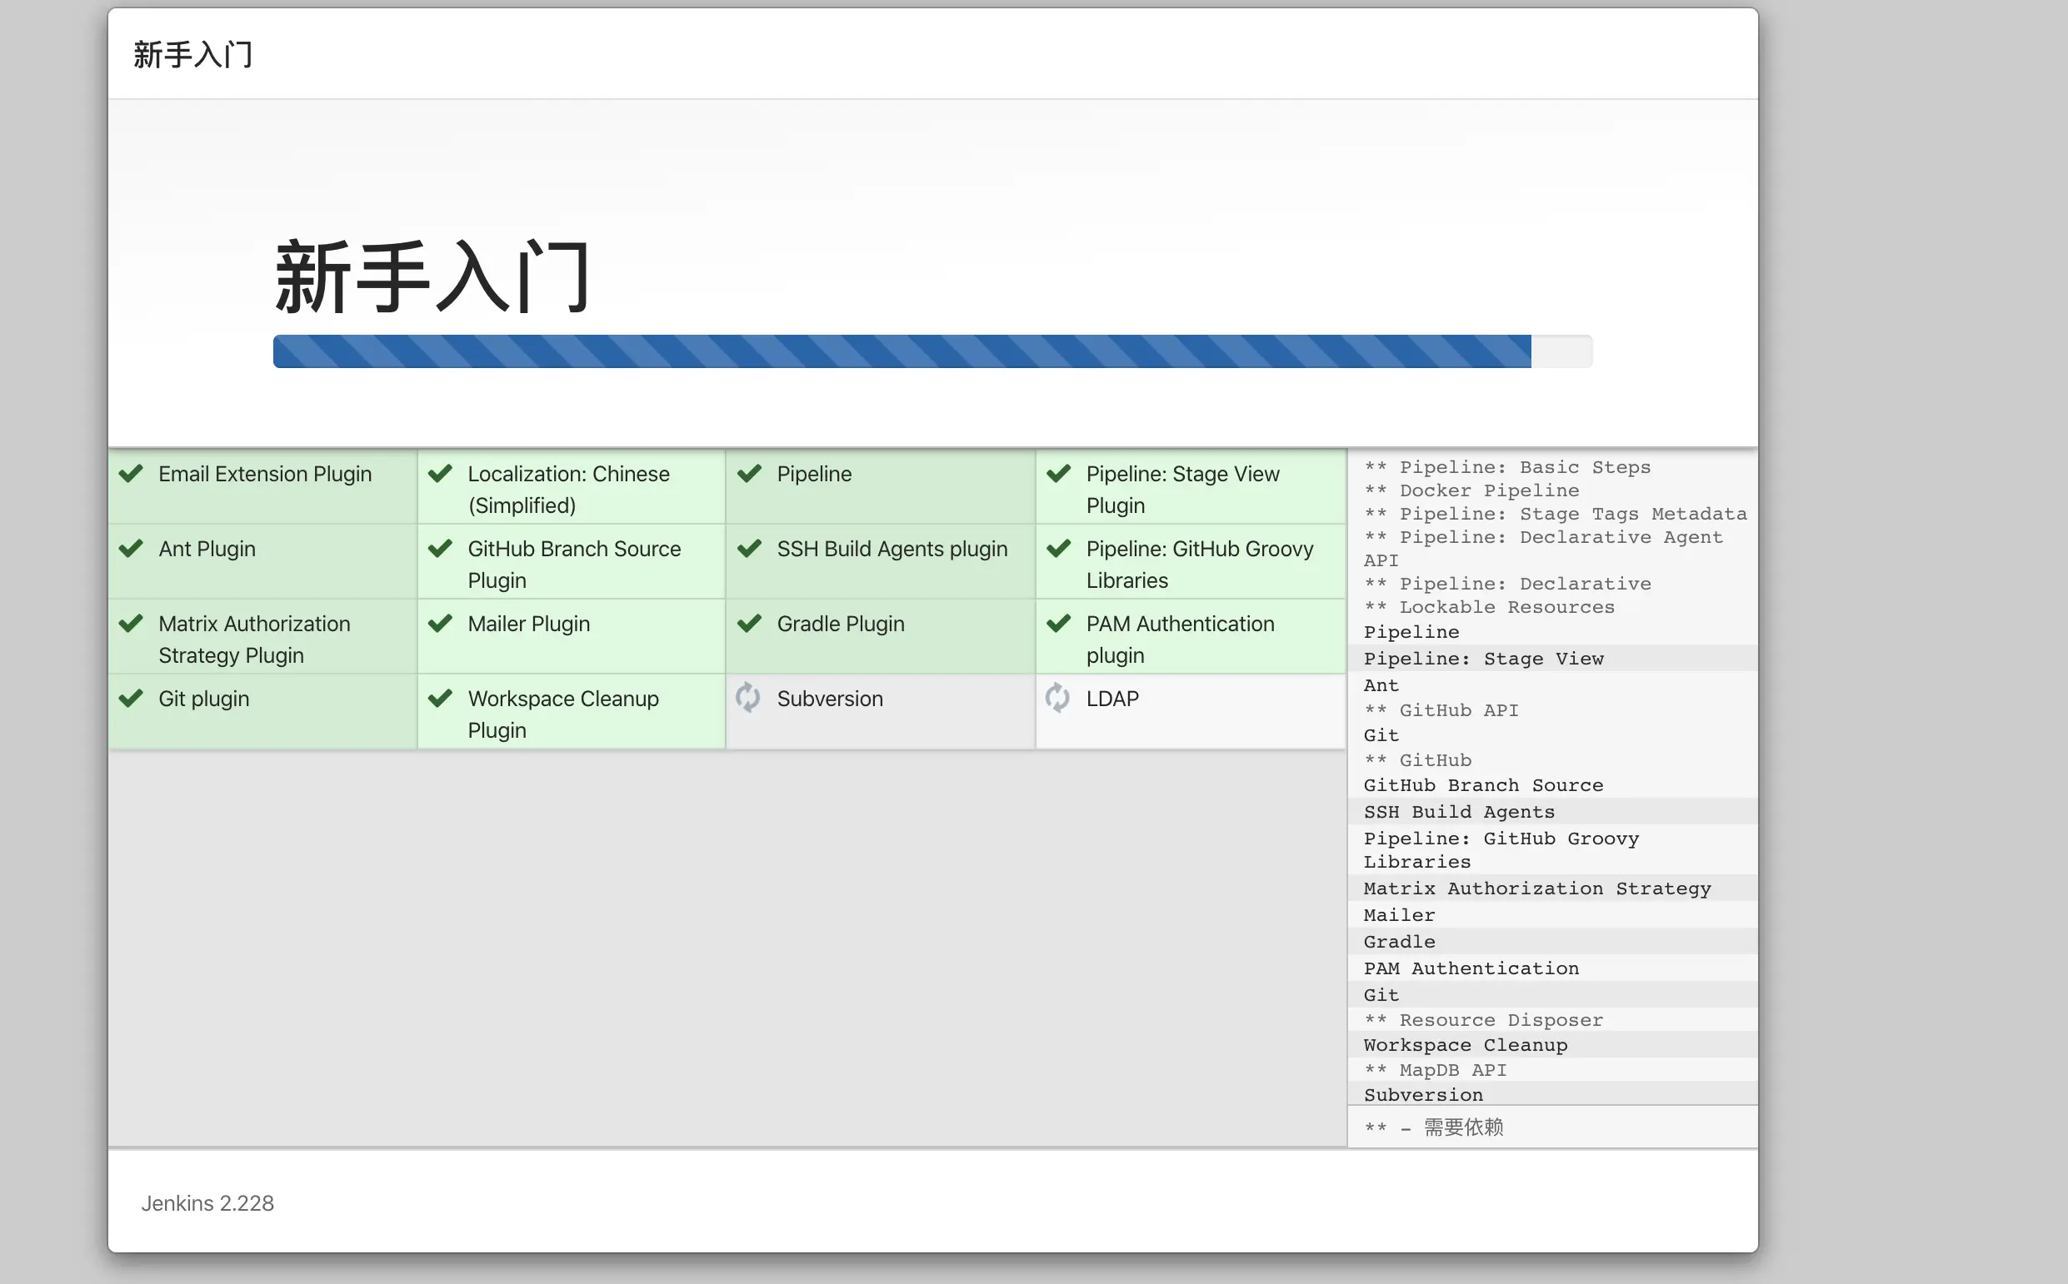Click checkmark for PAM Authentication plugin
The image size is (2068, 1284).
click(x=1059, y=625)
